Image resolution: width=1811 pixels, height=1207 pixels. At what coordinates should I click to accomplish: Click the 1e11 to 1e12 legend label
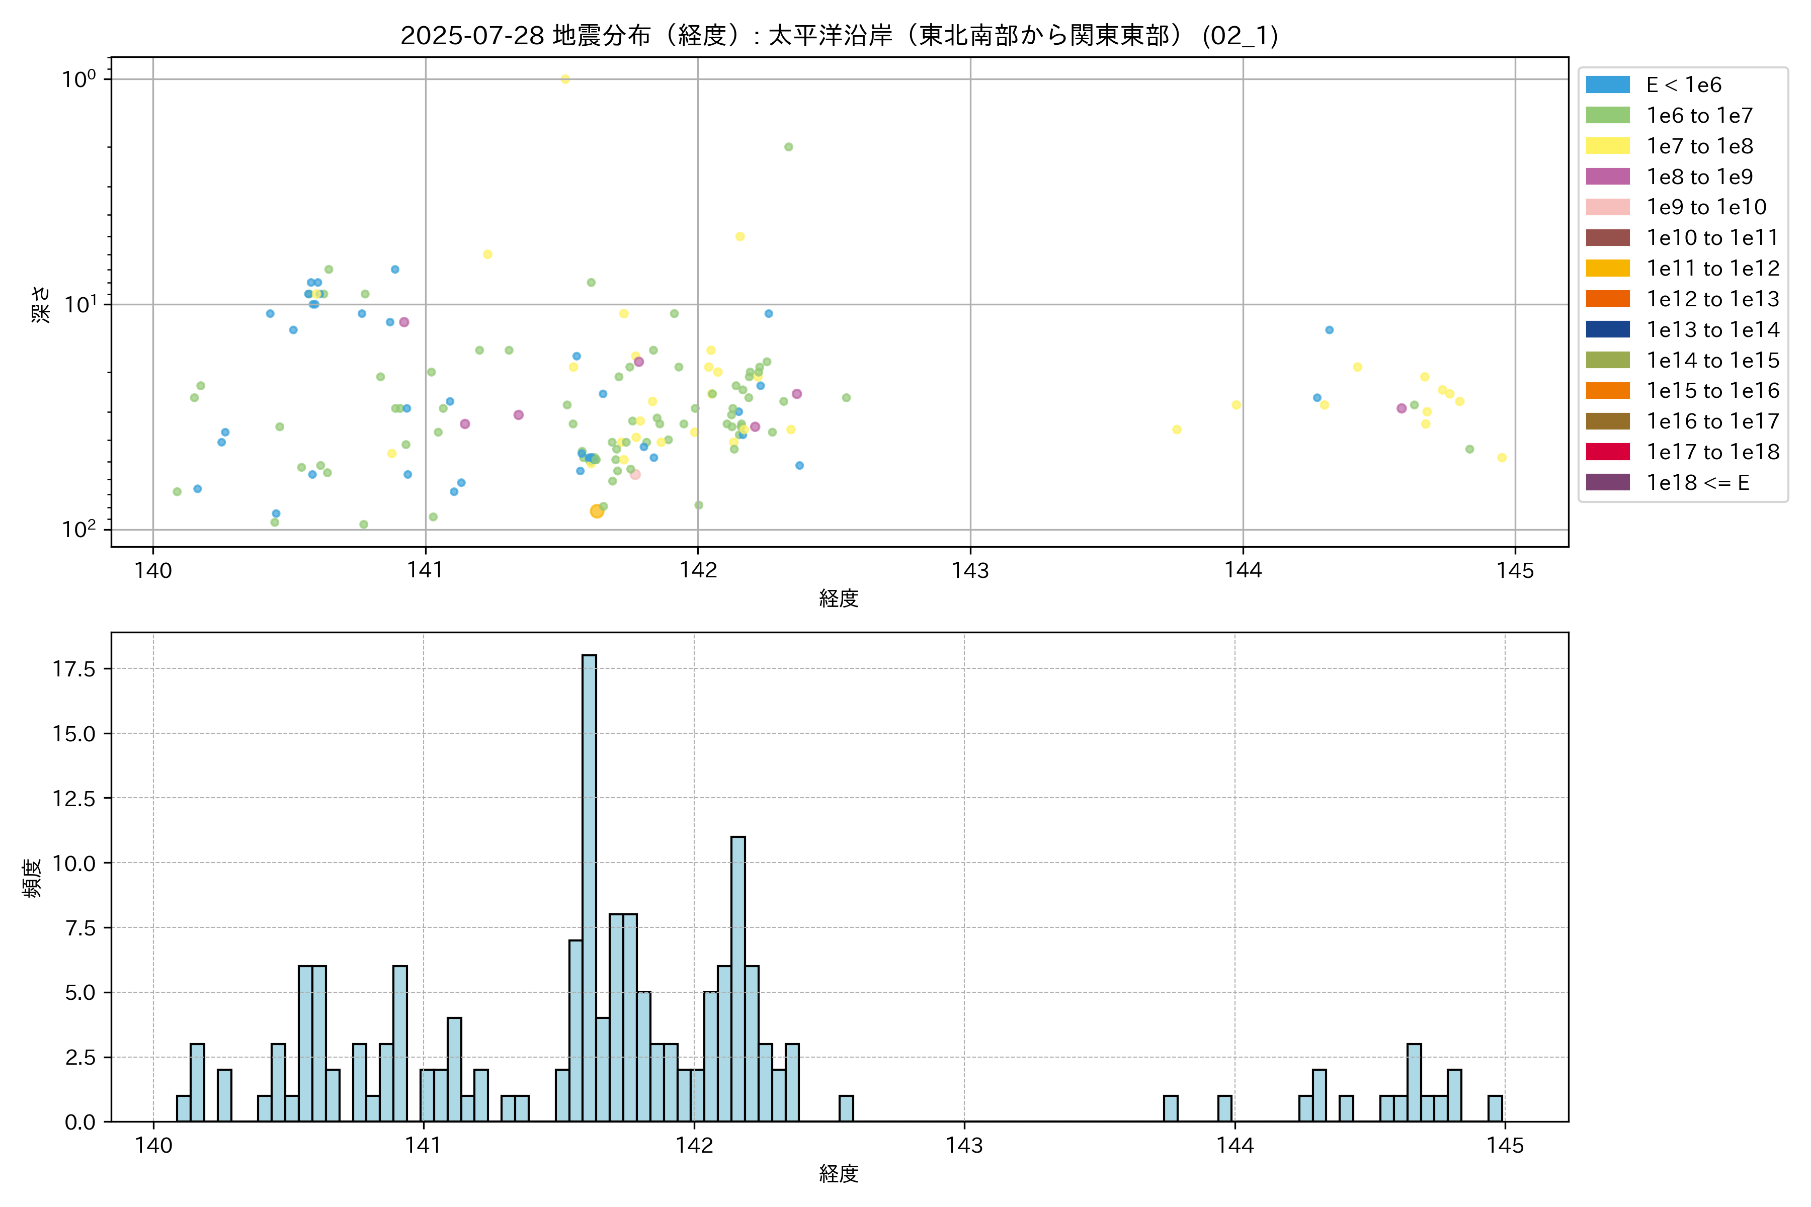tap(1712, 269)
